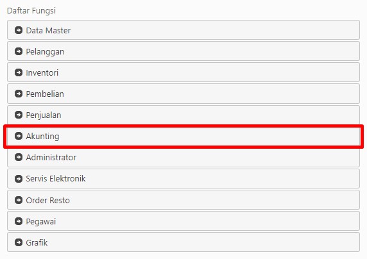Open the Order Resto function row
Viewport: 367px width, 259px height.
tap(183, 200)
